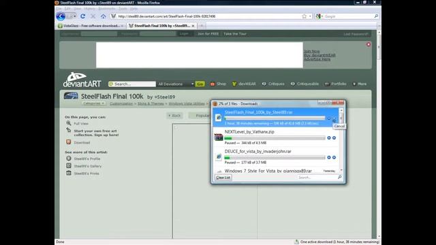This screenshot has width=436, height=245.
Task: Click Steel89's Prints icon
Action: (68, 173)
